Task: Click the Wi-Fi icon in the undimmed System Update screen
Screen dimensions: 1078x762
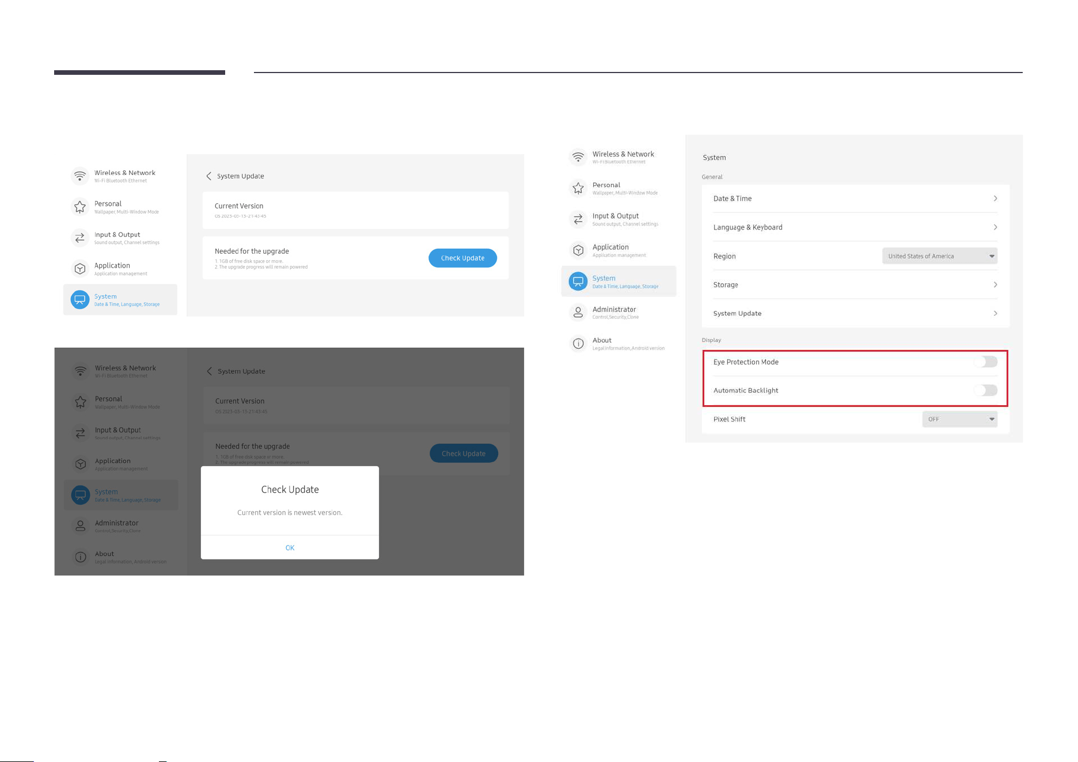Action: pos(80,176)
